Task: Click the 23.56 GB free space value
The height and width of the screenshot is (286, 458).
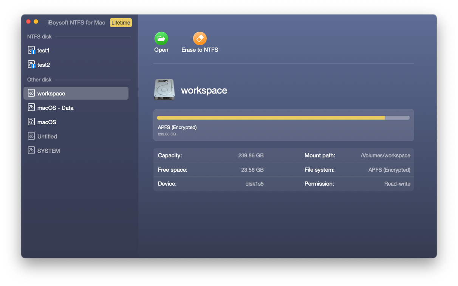Action: coord(252,170)
